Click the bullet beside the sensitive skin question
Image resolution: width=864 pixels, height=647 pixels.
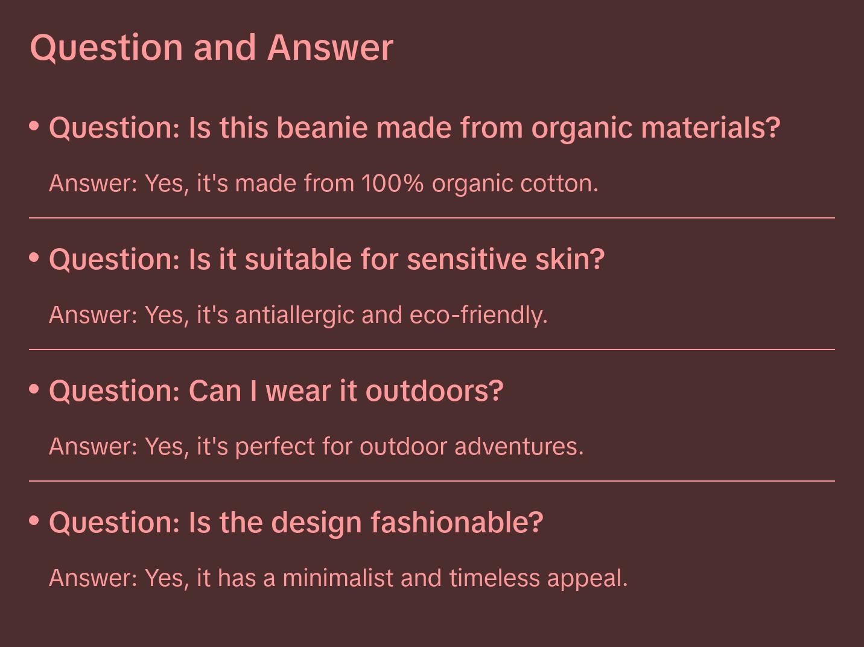pyautogui.click(x=34, y=258)
